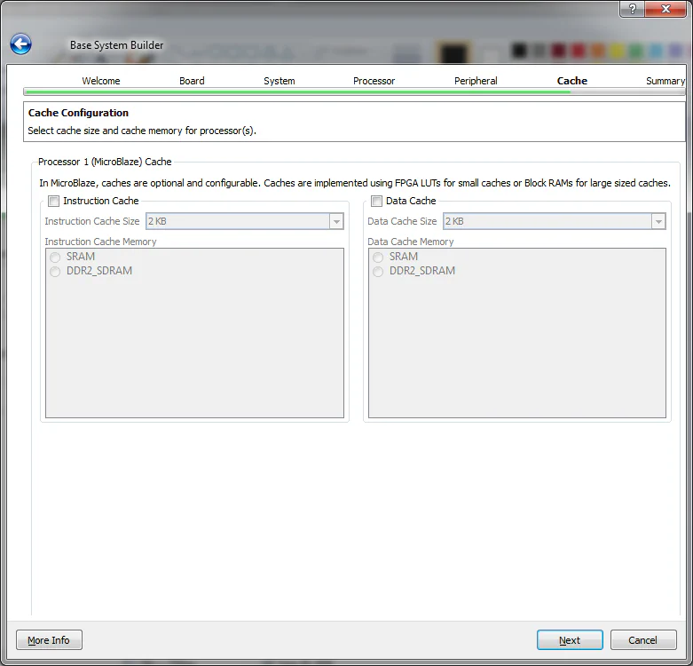This screenshot has height=666, width=693.
Task: Select DDR2_SDRAM for Data Cache Memory
Action: tap(379, 271)
